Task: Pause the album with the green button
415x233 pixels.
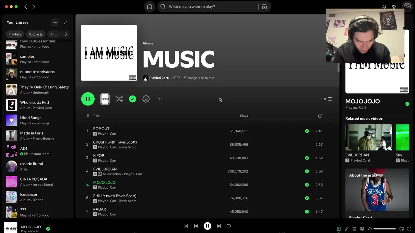Action: (88, 99)
